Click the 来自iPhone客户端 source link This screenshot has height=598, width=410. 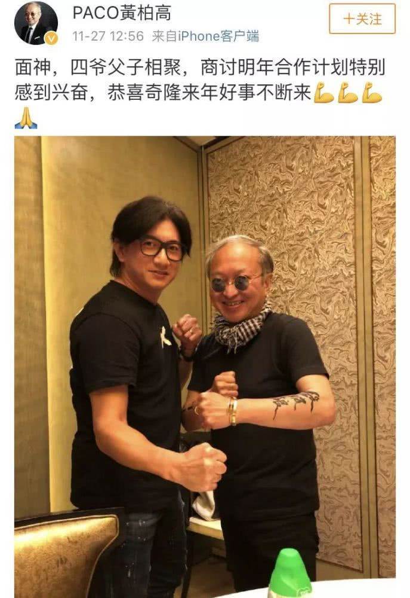pyautogui.click(x=205, y=36)
